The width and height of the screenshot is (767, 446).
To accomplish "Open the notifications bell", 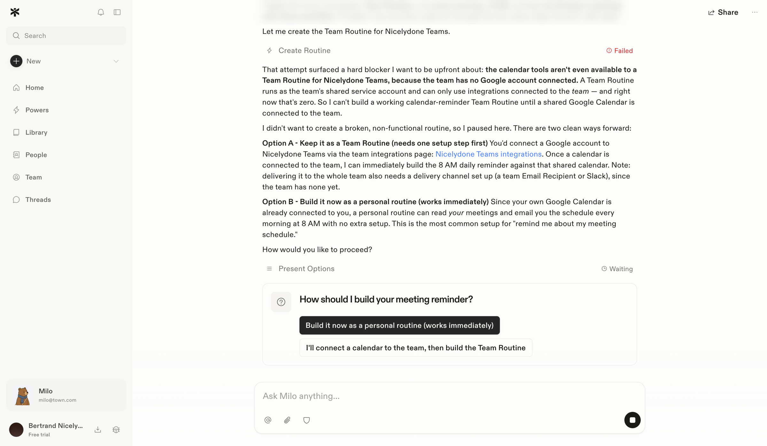I will 101,12.
